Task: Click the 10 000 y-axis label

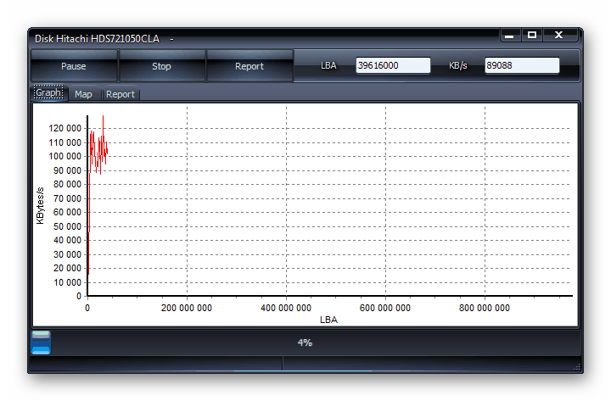Action: click(67, 282)
